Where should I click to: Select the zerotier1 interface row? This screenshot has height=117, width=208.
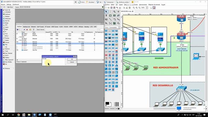(x=60, y=50)
